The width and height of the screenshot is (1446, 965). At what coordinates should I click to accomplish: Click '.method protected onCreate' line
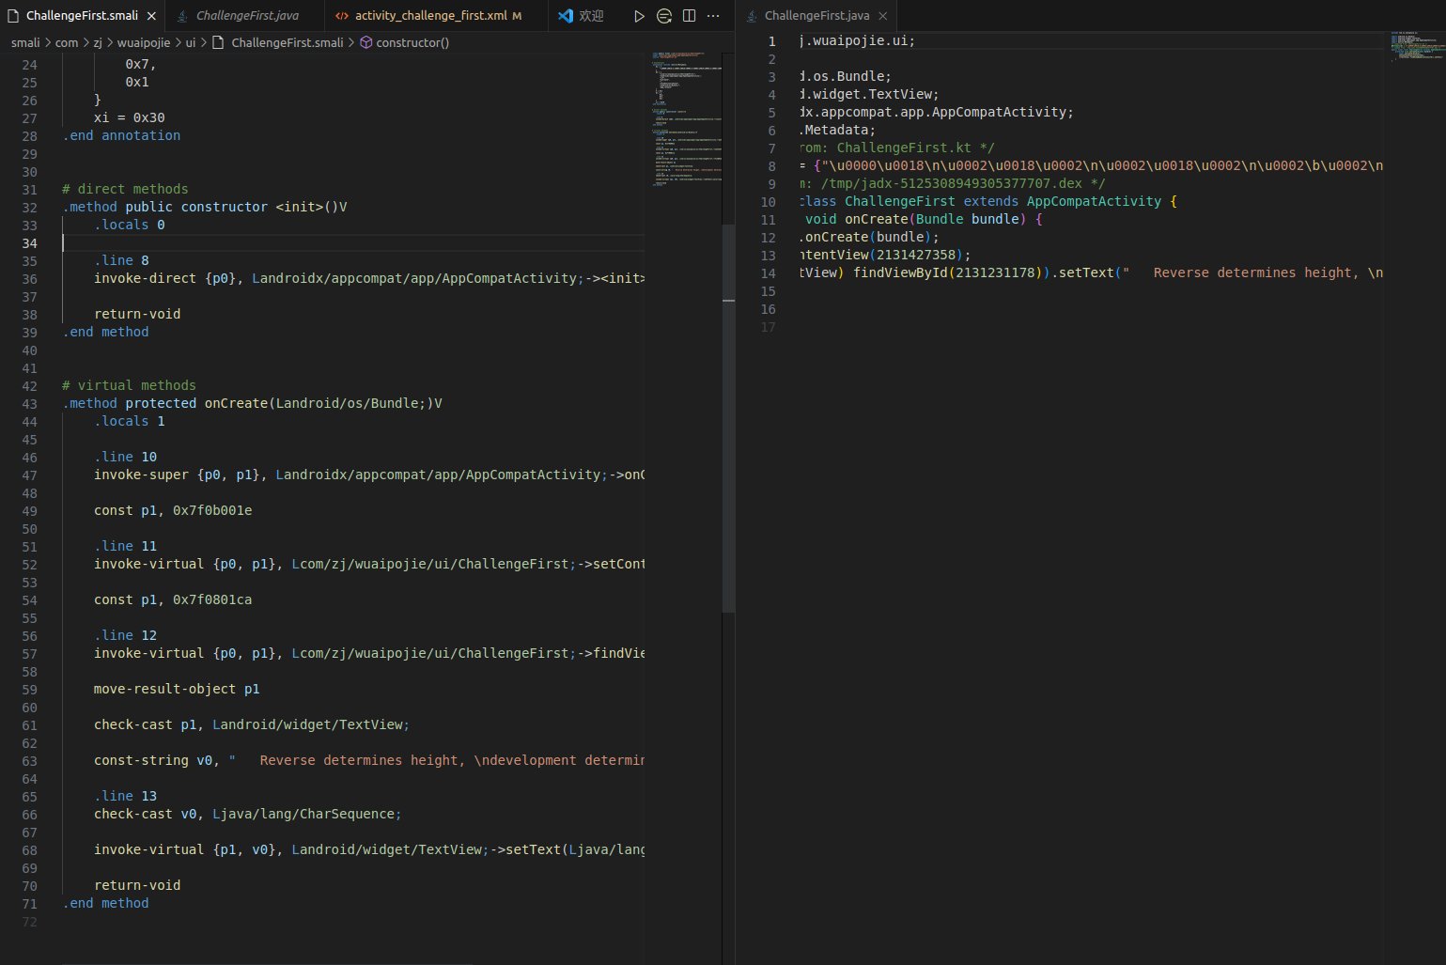pyautogui.click(x=252, y=403)
